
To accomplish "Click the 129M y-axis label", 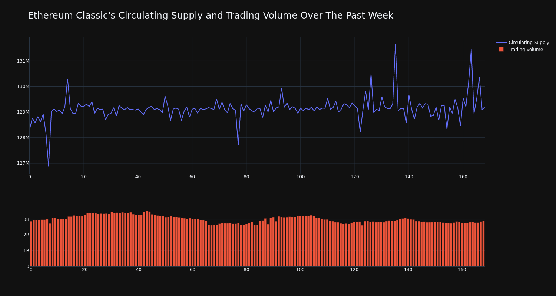I will (23, 112).
